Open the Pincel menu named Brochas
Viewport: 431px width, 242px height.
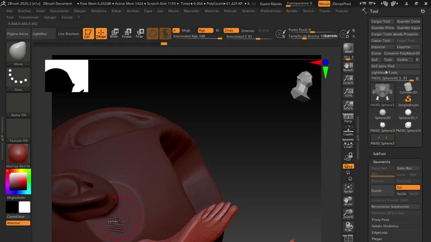click(x=24, y=11)
